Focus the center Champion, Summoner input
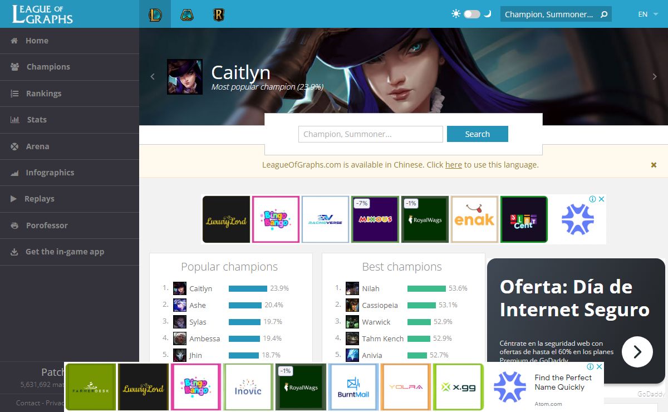Viewport: 668px width, 412px height. (x=371, y=134)
